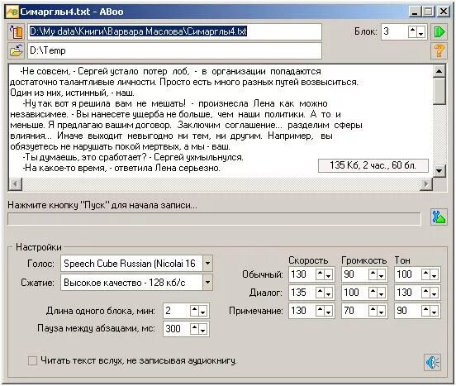Increase Диалог tone value

[426, 293]
